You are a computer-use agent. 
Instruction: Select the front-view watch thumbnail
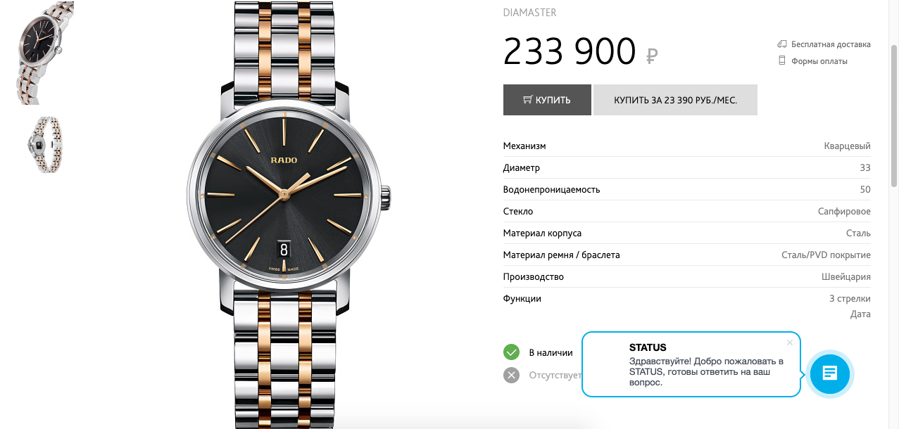(45, 53)
